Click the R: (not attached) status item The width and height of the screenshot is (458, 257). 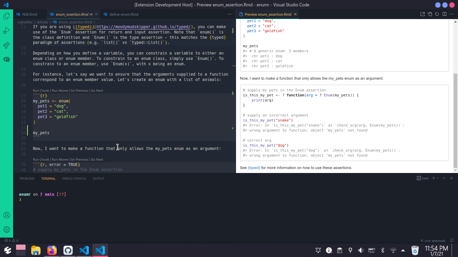click(x=433, y=241)
